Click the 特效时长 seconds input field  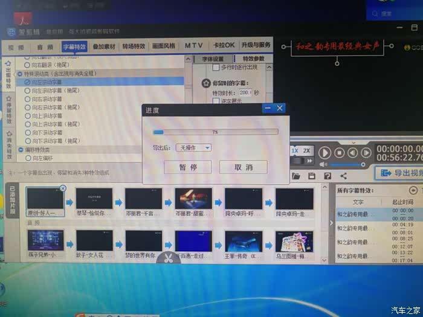[x=245, y=93]
